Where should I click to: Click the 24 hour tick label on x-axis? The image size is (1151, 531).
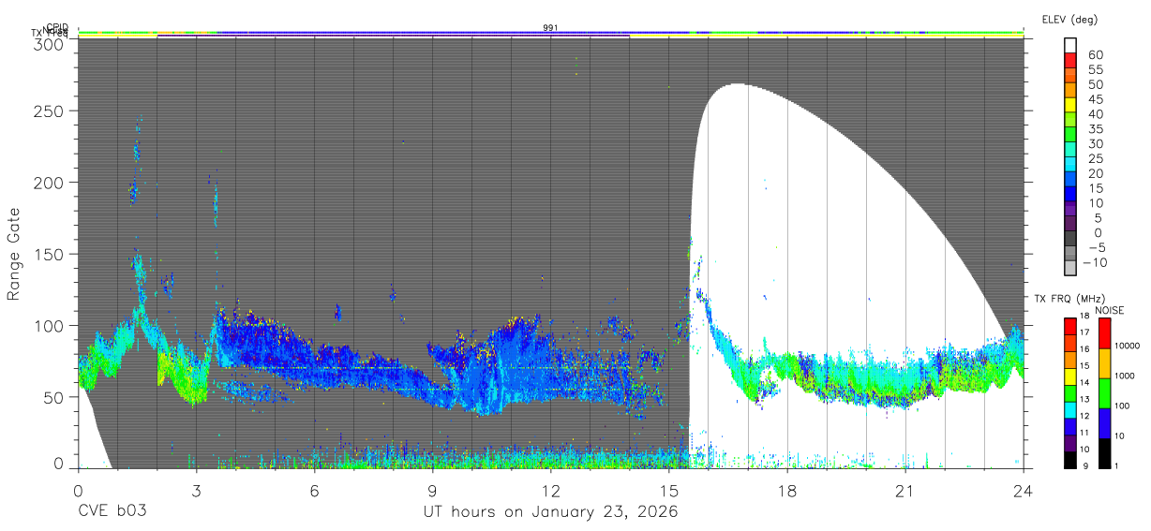pyautogui.click(x=1024, y=490)
